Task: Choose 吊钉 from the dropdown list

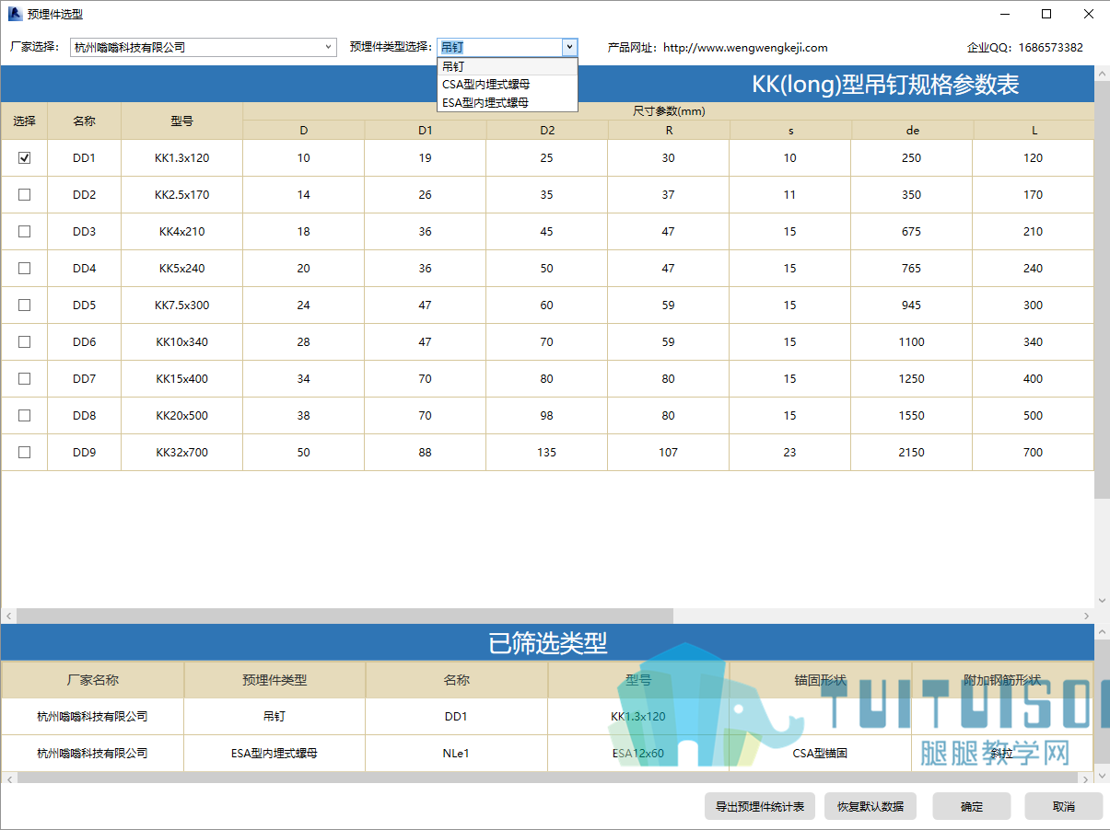Action: point(508,66)
